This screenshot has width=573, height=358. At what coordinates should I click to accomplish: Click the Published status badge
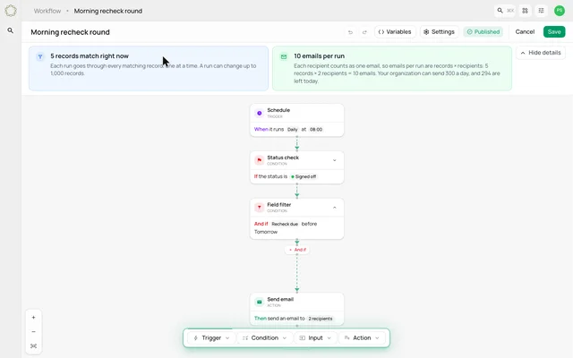pyautogui.click(x=483, y=32)
